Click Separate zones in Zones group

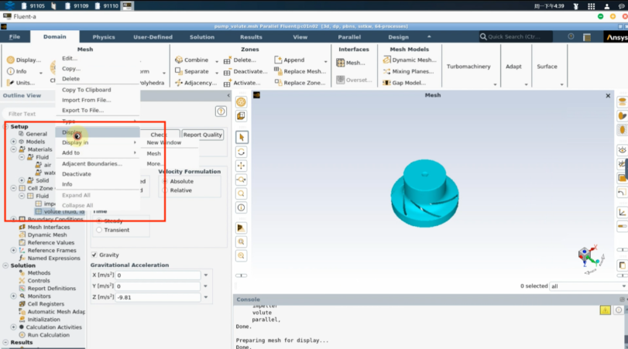point(192,71)
